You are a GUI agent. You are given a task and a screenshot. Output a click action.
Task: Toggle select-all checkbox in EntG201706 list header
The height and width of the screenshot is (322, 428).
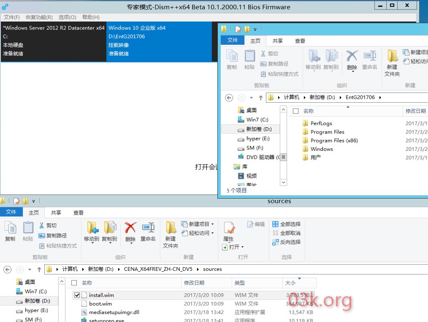(295, 111)
